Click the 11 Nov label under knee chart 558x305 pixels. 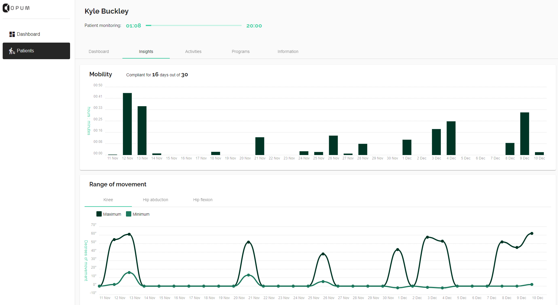[x=105, y=298]
